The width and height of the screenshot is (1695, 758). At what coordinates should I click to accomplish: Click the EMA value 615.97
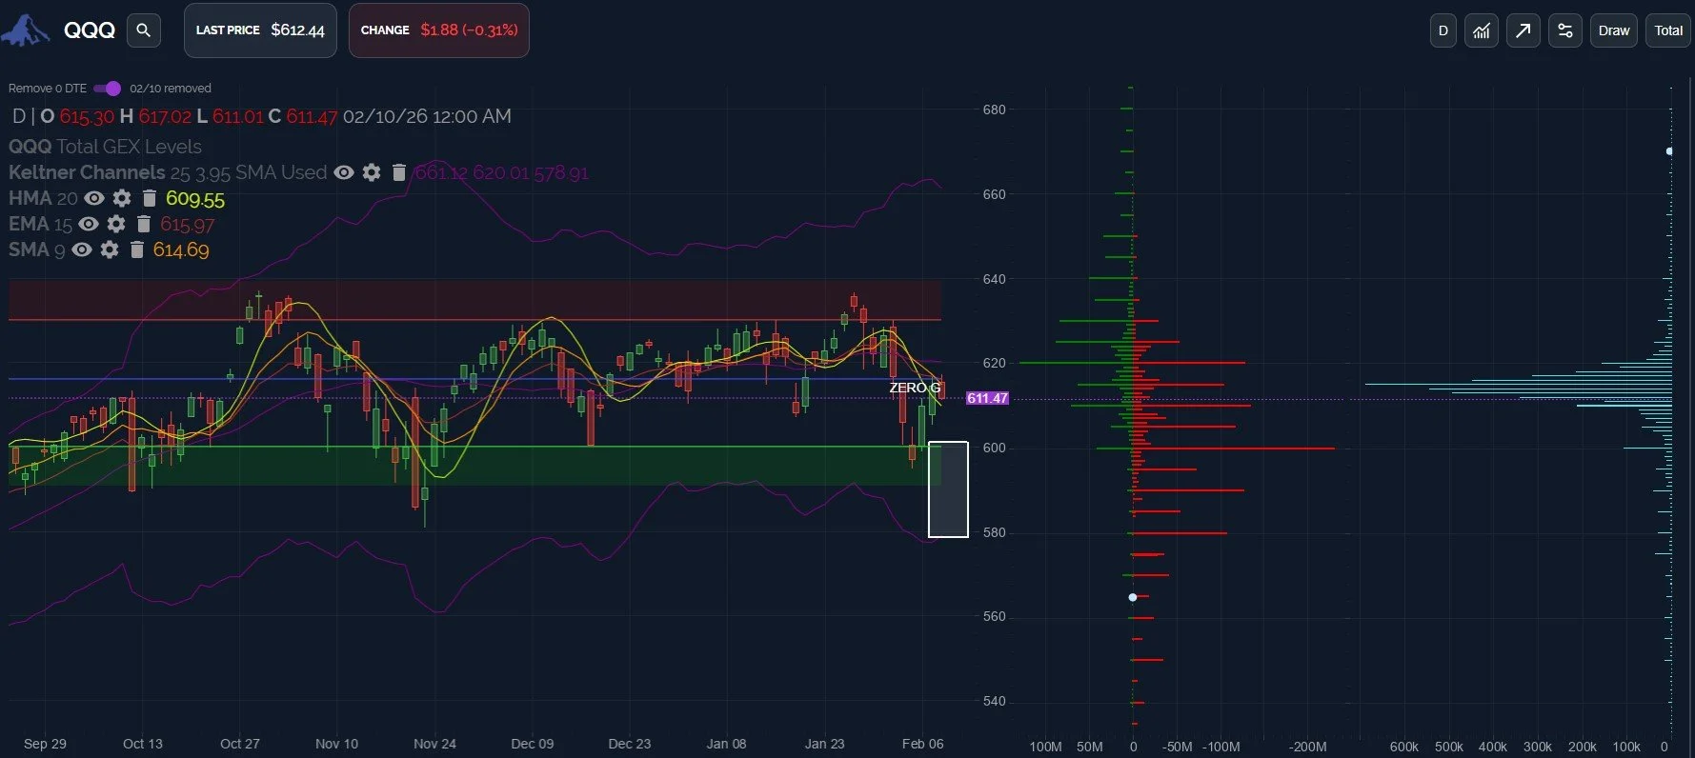tap(187, 225)
